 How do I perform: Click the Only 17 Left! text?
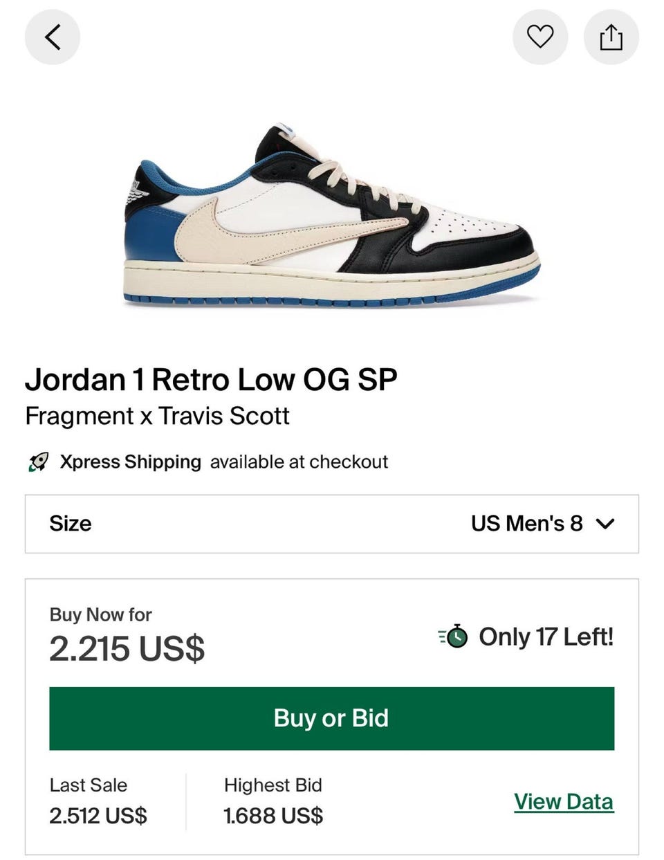coord(546,637)
